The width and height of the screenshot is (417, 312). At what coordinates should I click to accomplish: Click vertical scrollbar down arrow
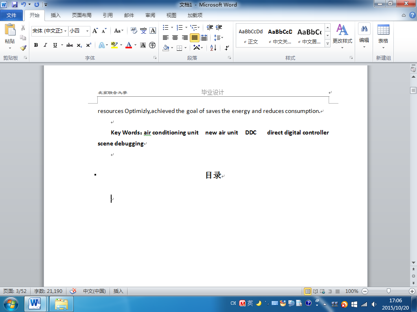(413, 263)
